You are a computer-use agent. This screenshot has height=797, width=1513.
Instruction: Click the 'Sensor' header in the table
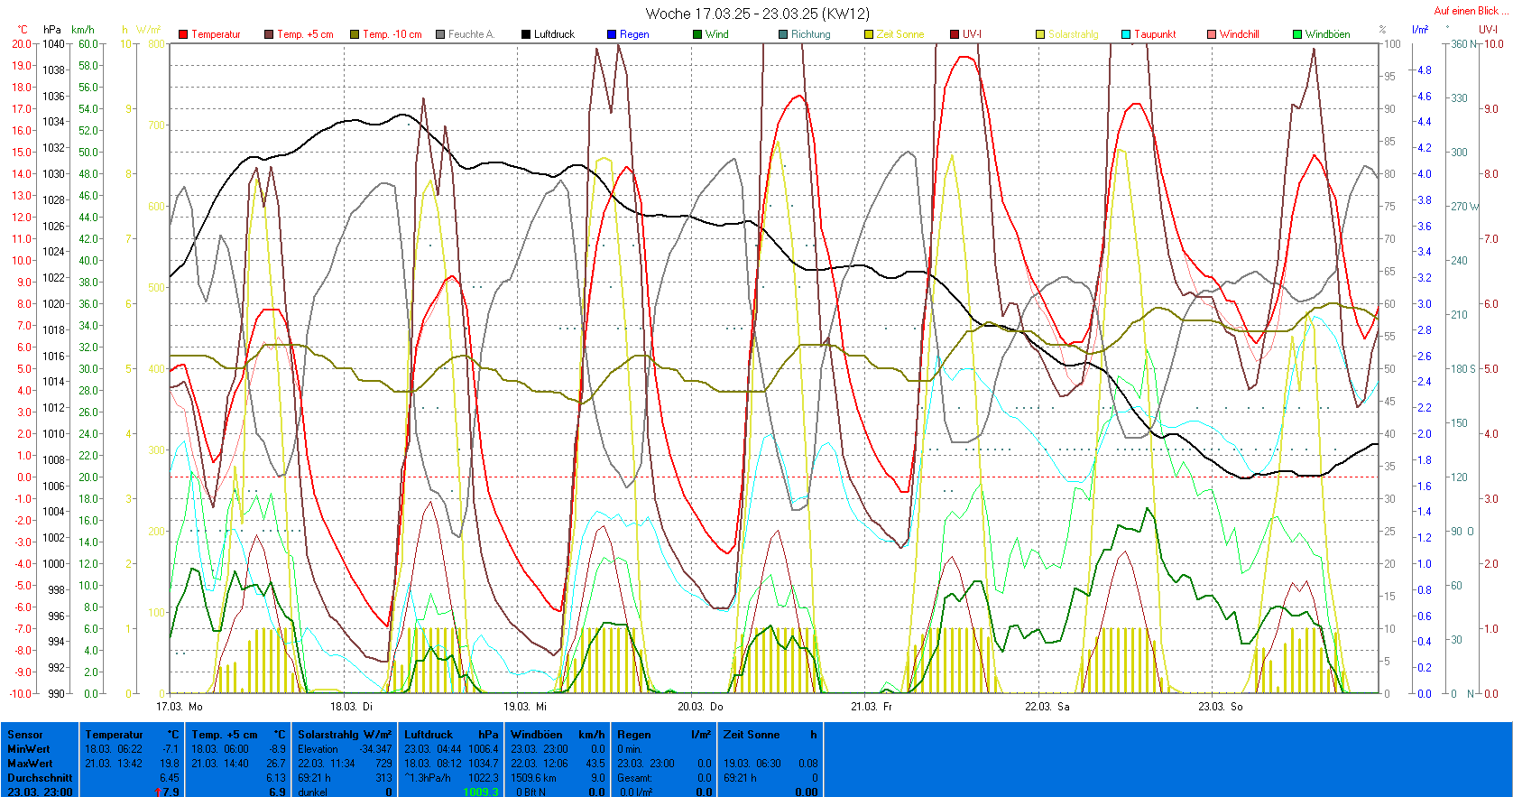click(x=25, y=735)
